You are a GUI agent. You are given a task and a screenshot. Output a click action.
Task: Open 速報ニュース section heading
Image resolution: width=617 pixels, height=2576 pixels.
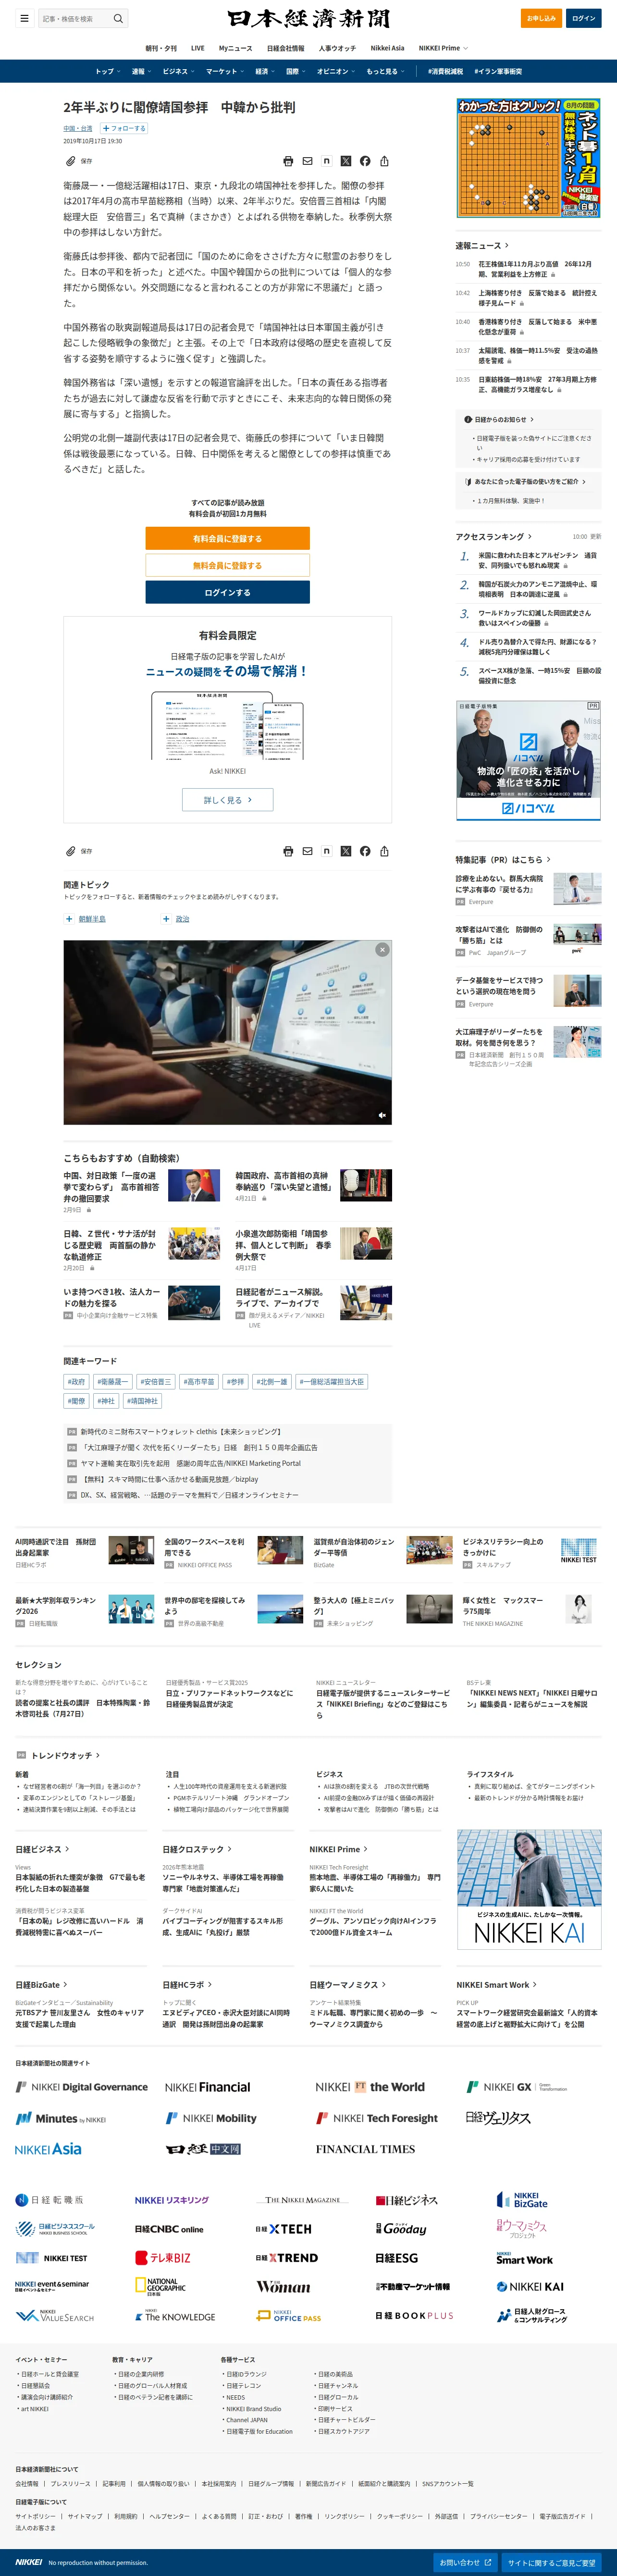pos(482,245)
